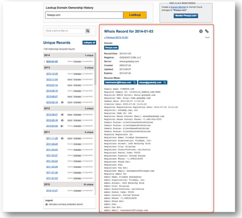This screenshot has height=218, width=242.
Task: Open the 2013-06-07 record
Action: [x=52, y=96]
